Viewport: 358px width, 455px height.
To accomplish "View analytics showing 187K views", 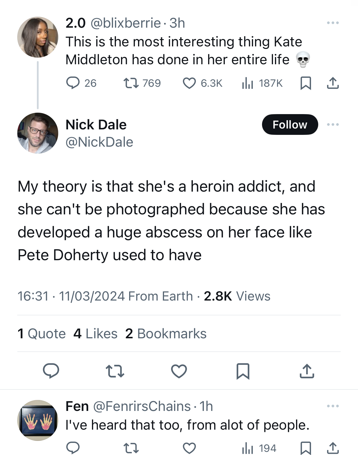I will [x=248, y=83].
